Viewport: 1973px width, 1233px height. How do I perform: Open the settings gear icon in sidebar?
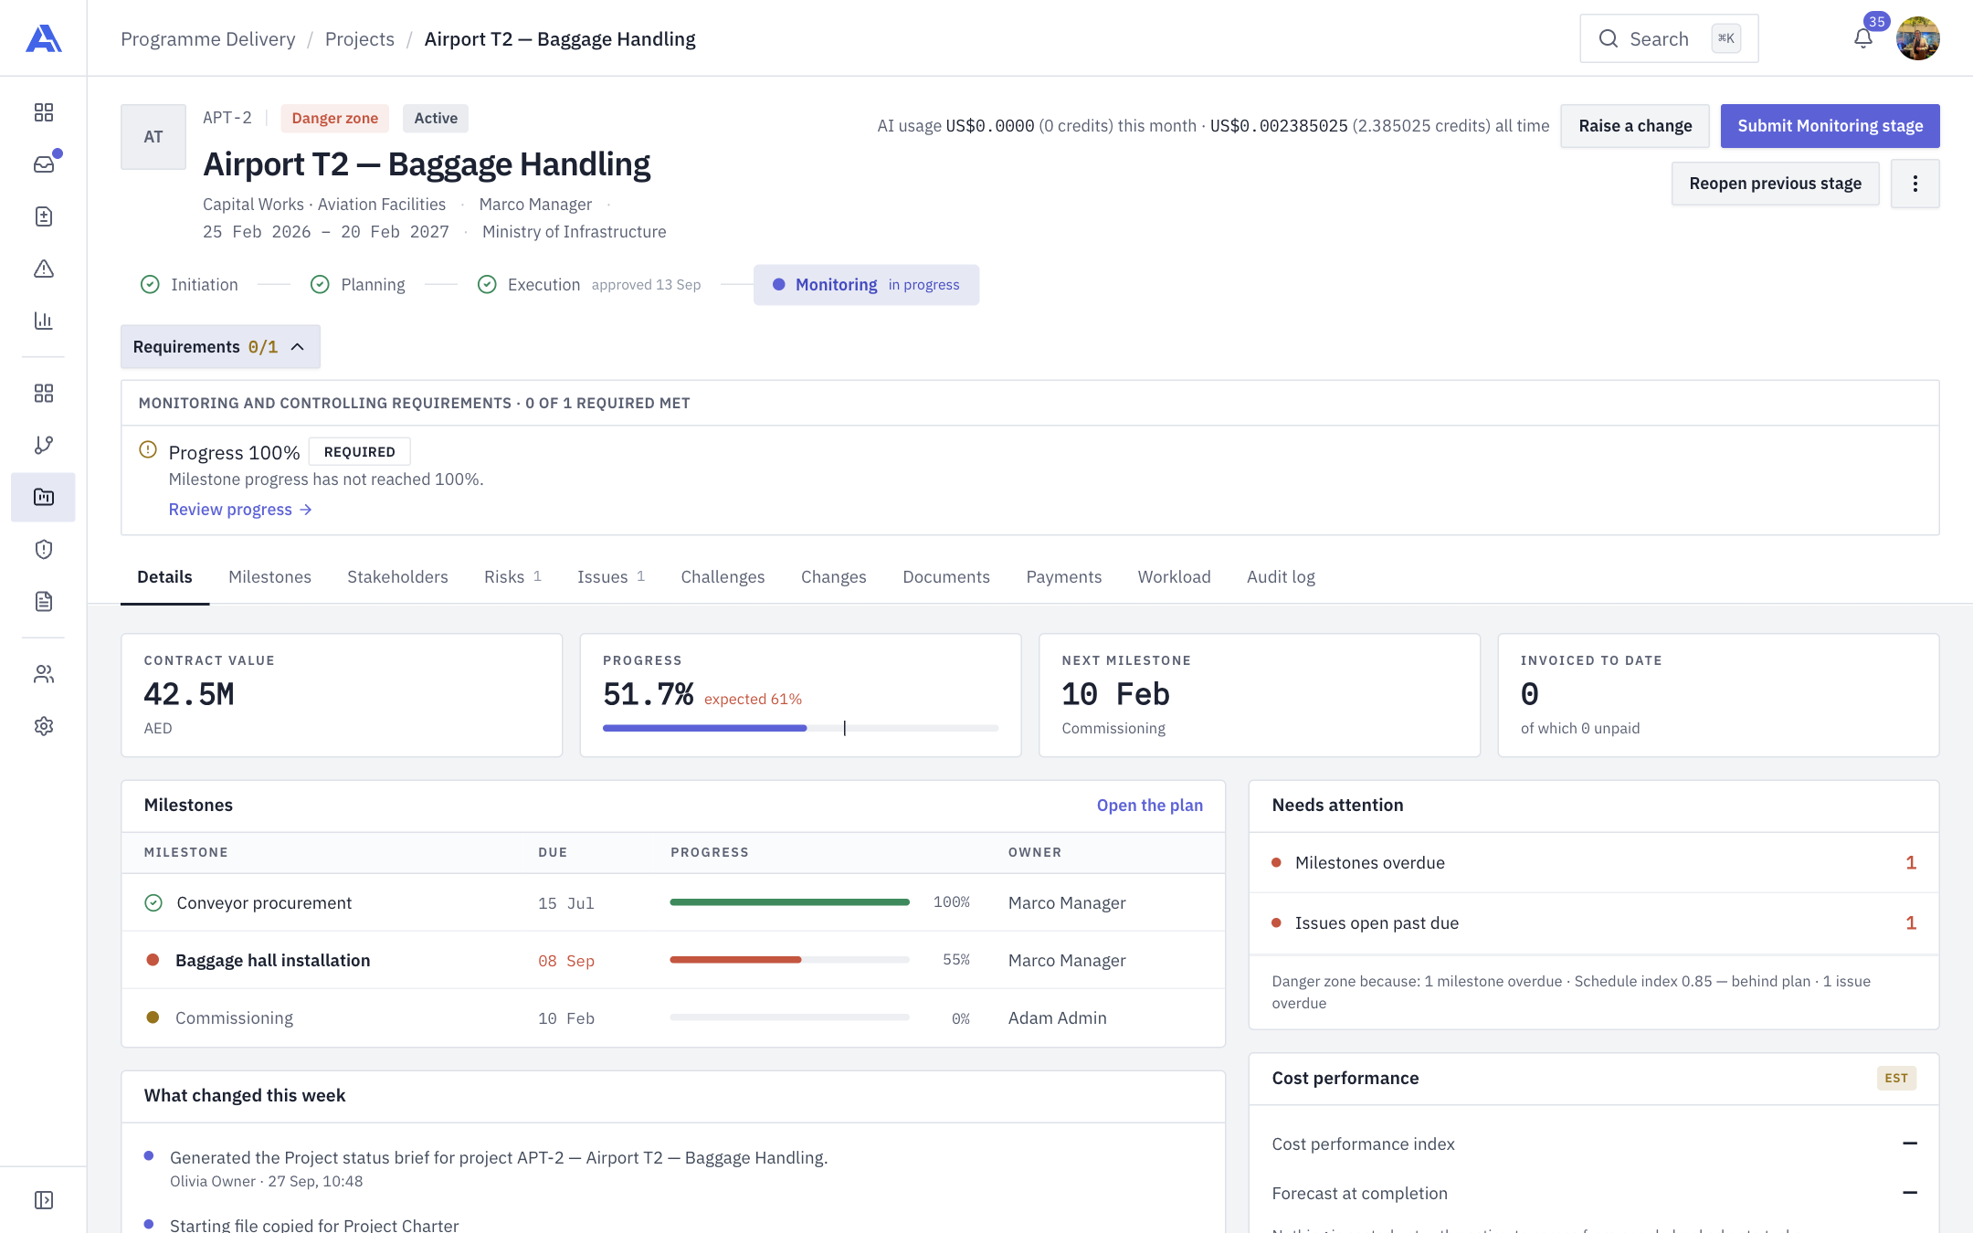[44, 726]
